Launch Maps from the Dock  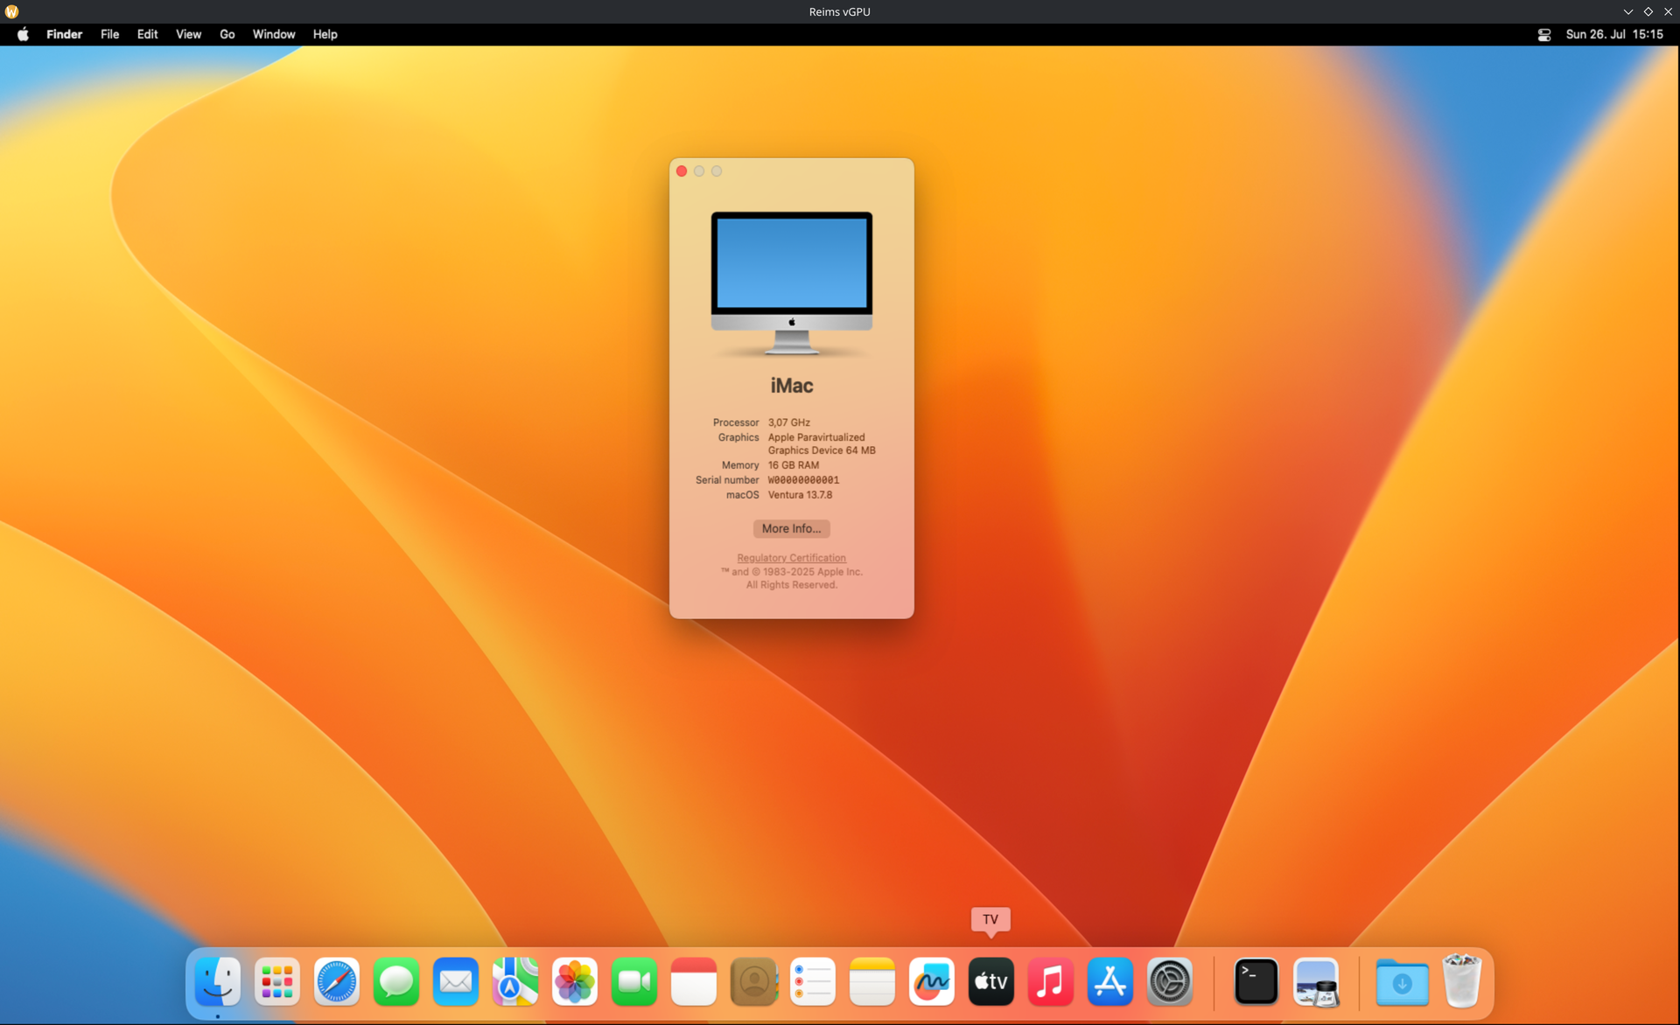click(515, 981)
